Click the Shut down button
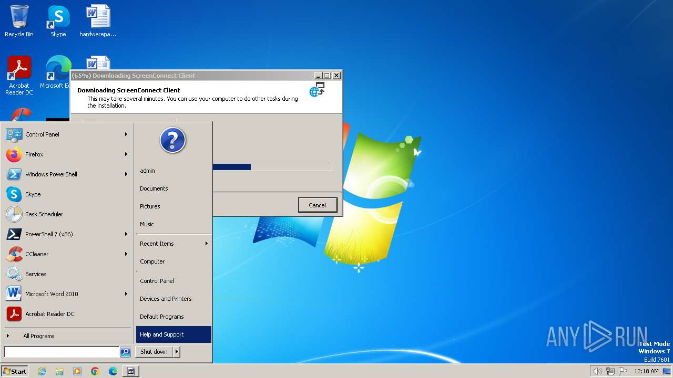 coord(154,352)
